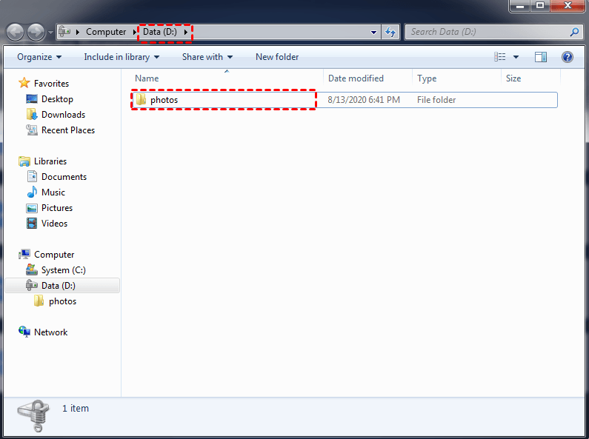Click the 1 item status text
Screen dimensions: 589x439
point(76,408)
